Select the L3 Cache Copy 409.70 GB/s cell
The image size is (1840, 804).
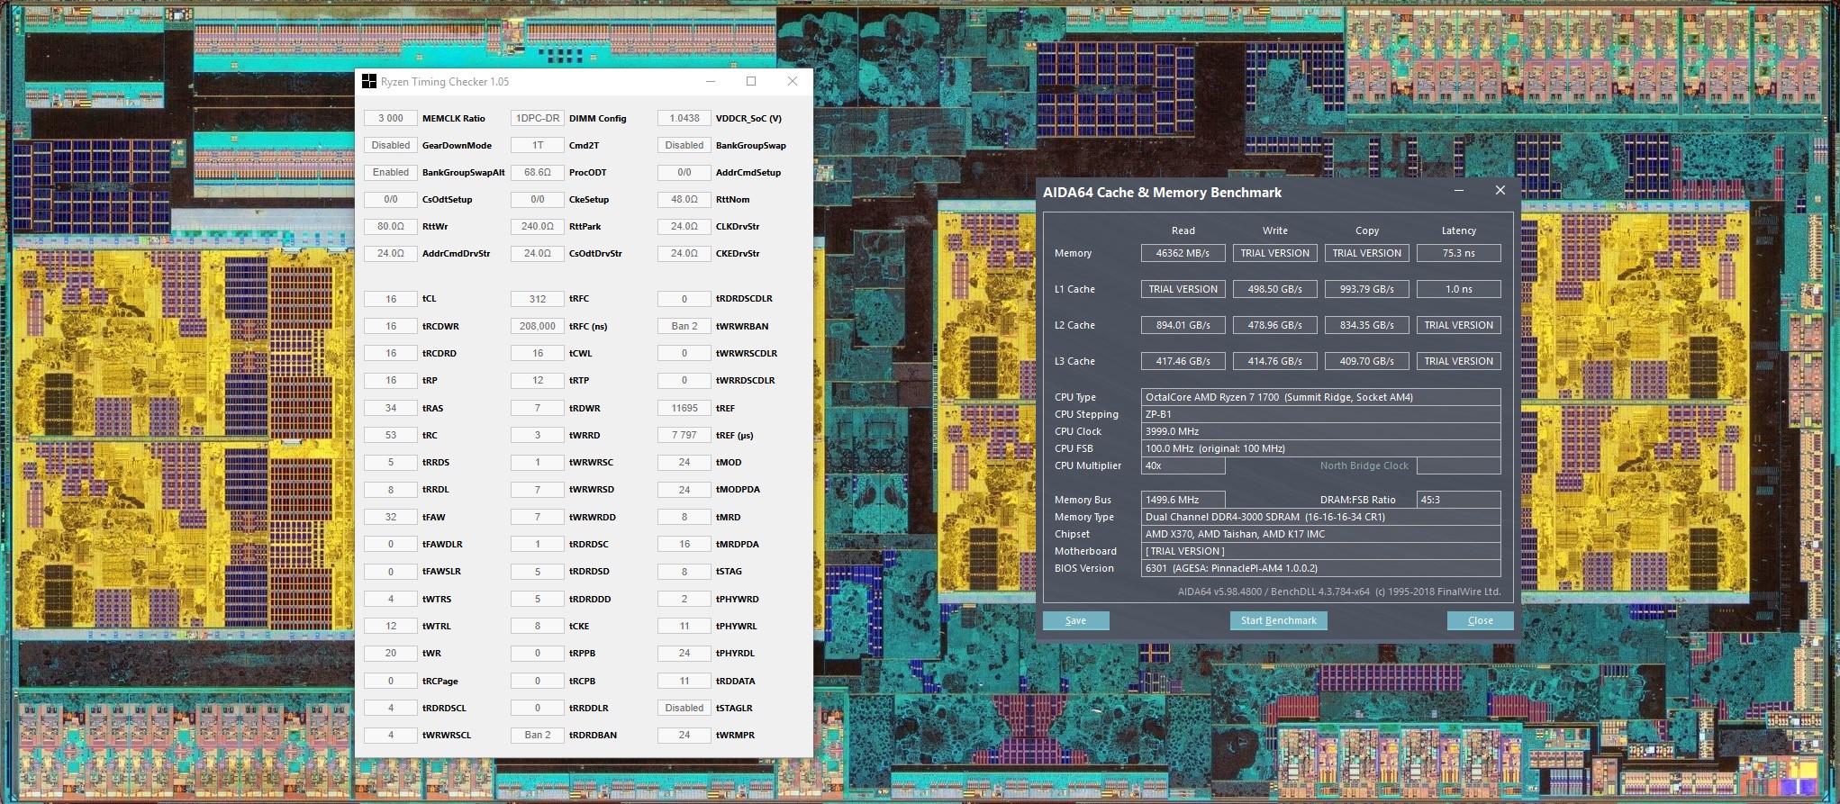(x=1366, y=361)
